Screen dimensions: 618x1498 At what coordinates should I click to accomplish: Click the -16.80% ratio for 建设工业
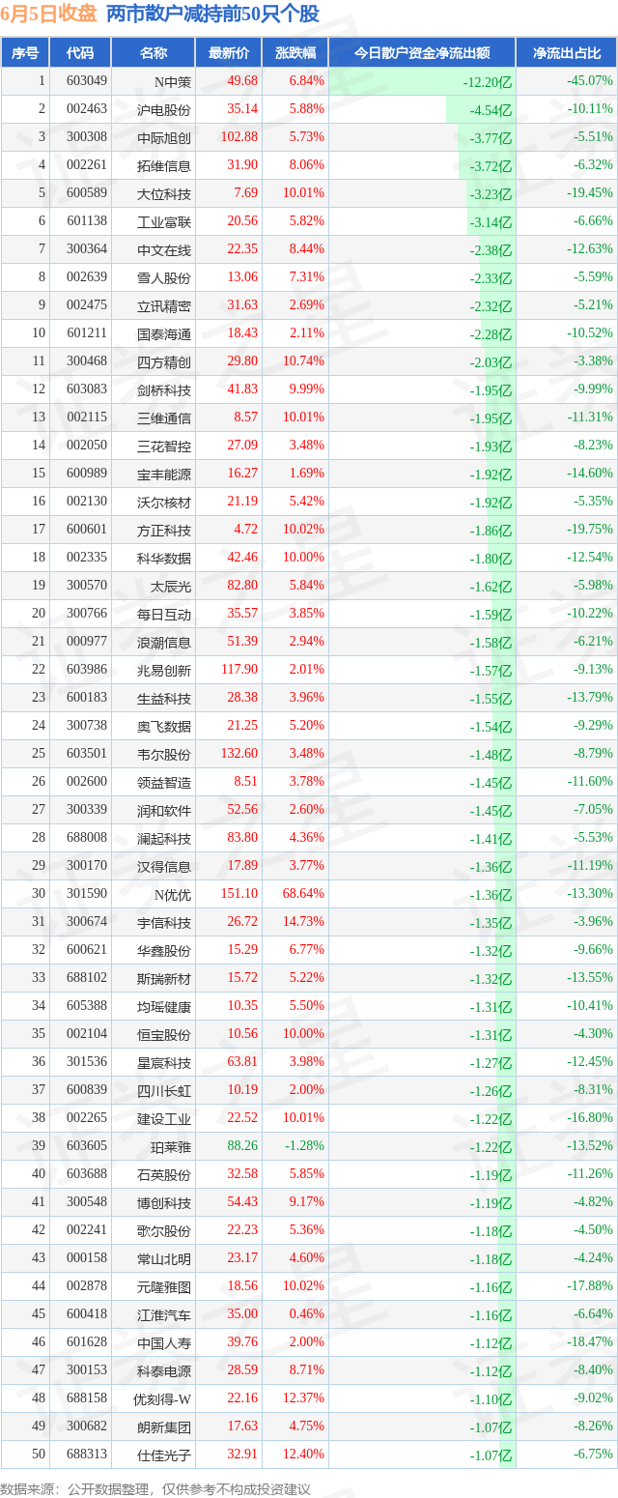589,1118
